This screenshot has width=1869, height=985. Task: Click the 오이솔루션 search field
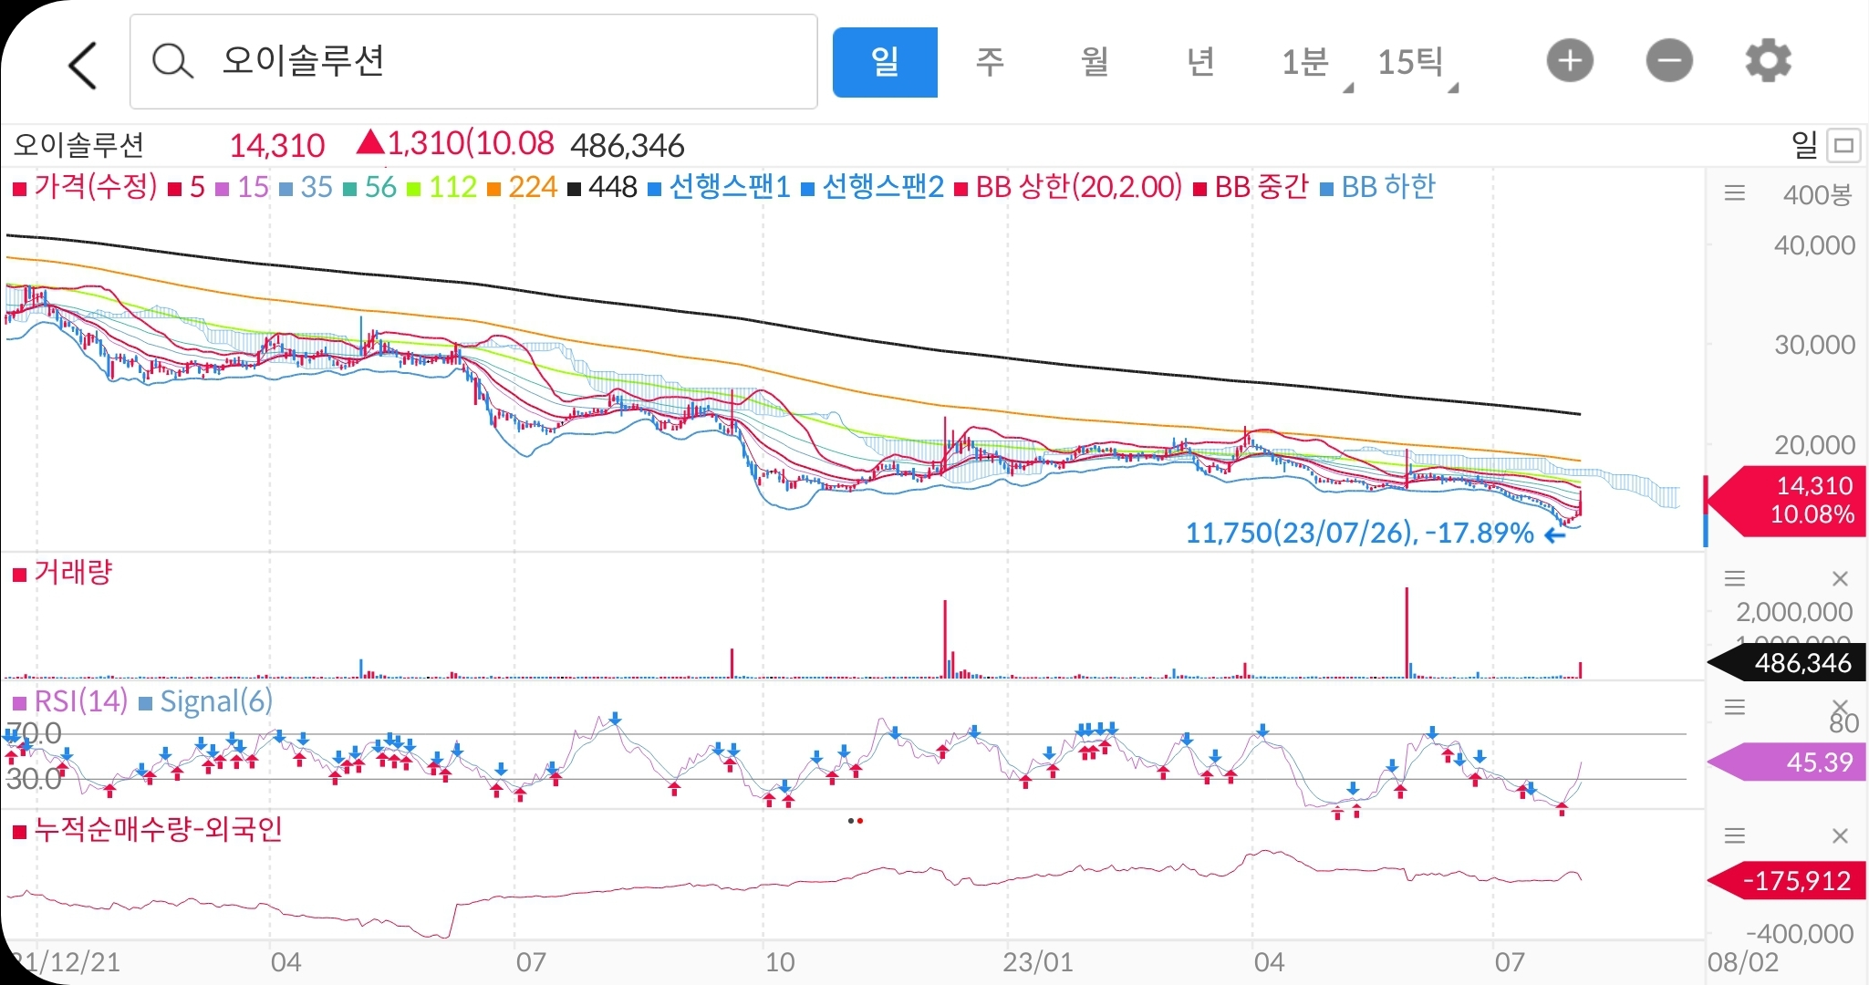473,61
